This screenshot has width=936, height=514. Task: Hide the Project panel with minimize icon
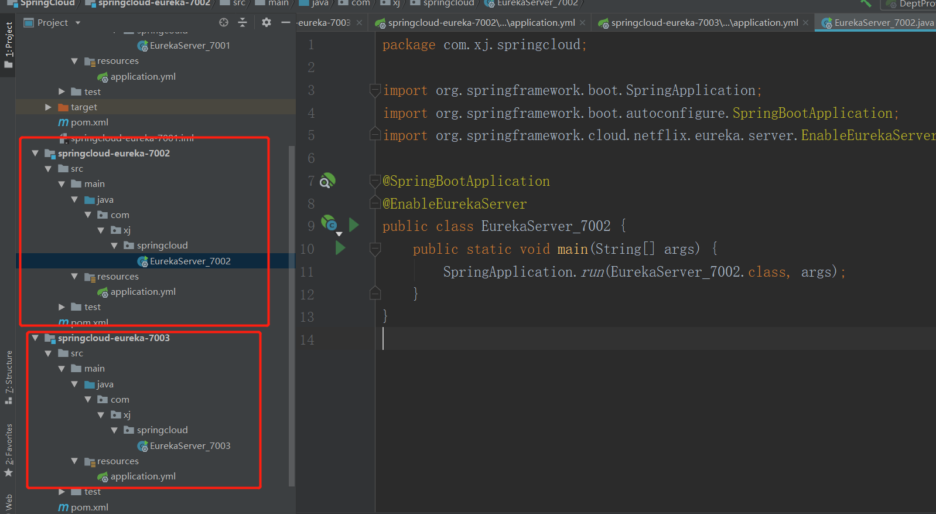286,22
